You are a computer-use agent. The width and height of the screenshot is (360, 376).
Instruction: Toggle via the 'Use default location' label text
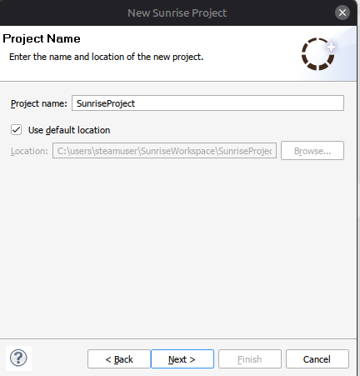pos(69,130)
